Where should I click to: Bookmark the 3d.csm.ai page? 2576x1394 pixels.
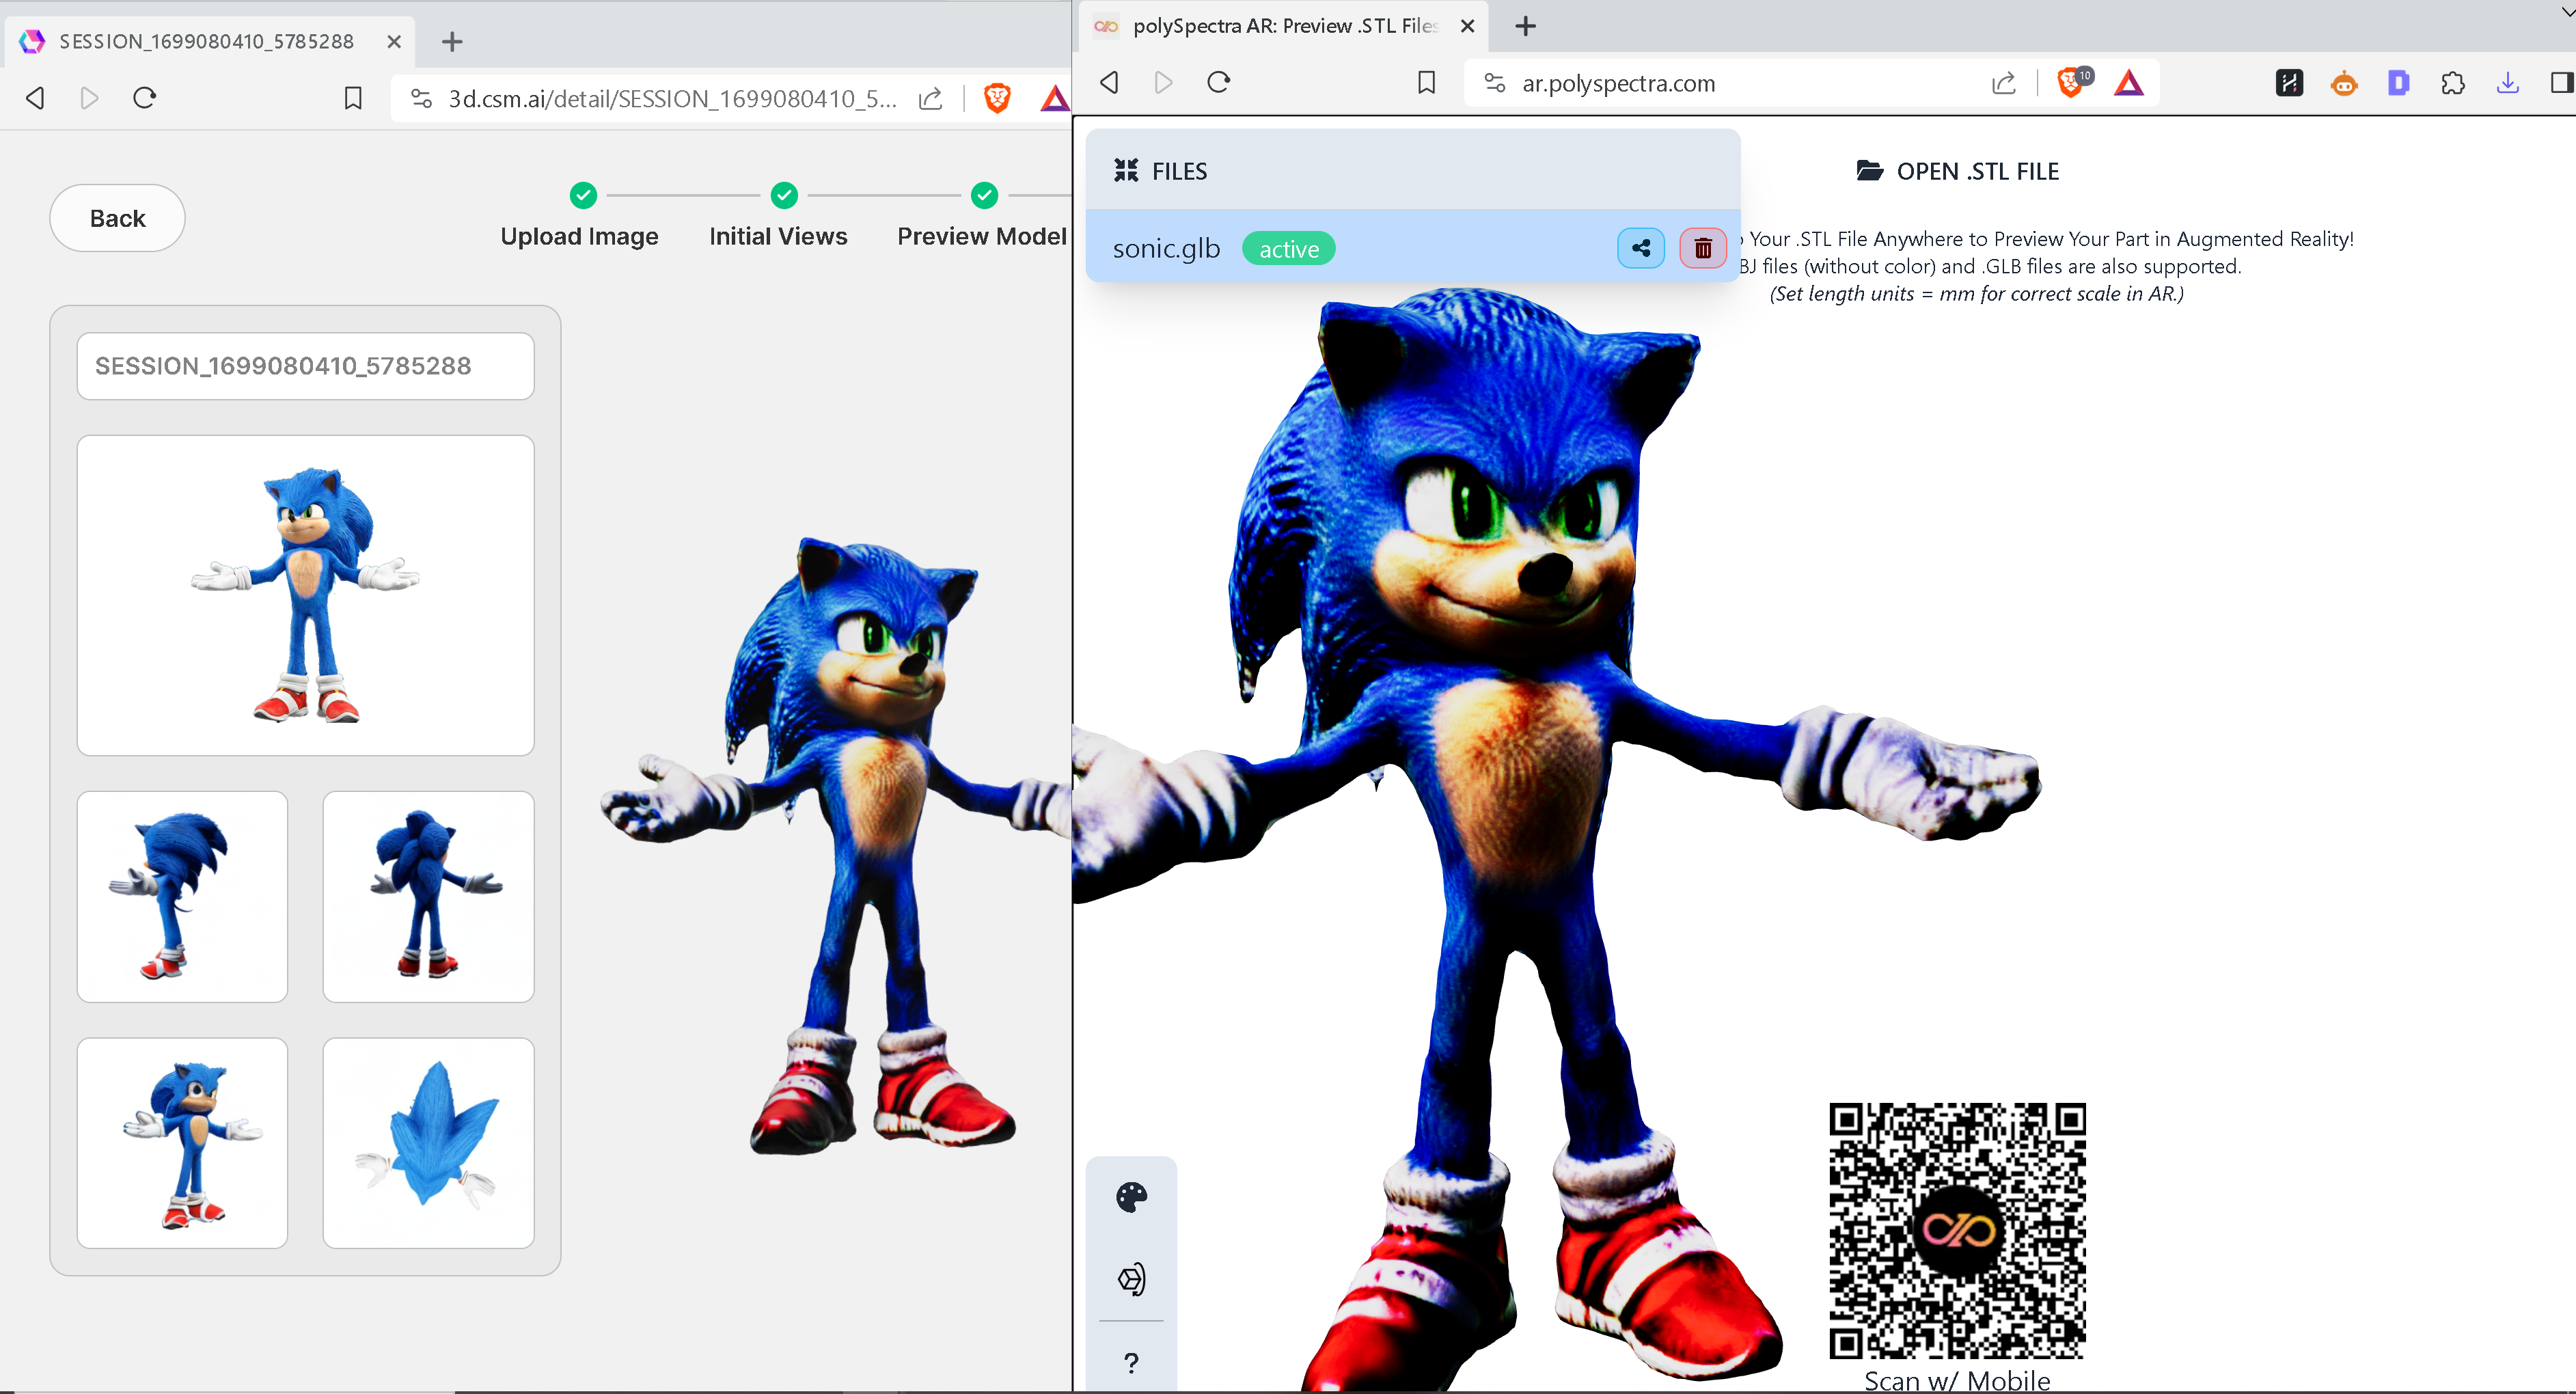point(353,98)
